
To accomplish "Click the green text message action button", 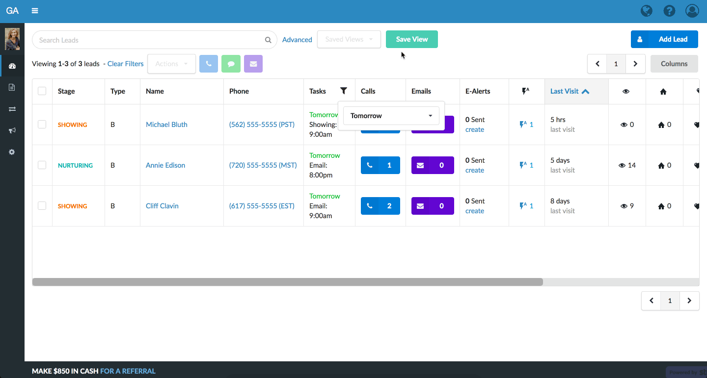I will (x=231, y=64).
